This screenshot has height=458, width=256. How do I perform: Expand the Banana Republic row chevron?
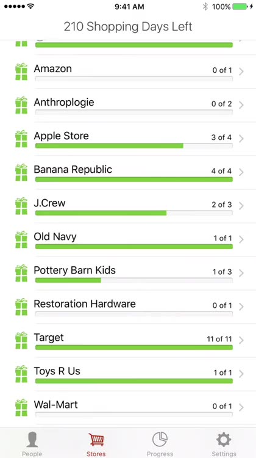click(241, 172)
